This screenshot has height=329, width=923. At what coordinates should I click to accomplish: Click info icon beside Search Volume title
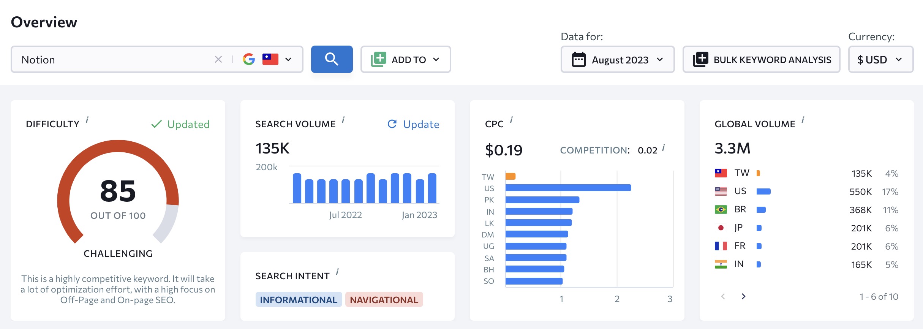coord(343,120)
